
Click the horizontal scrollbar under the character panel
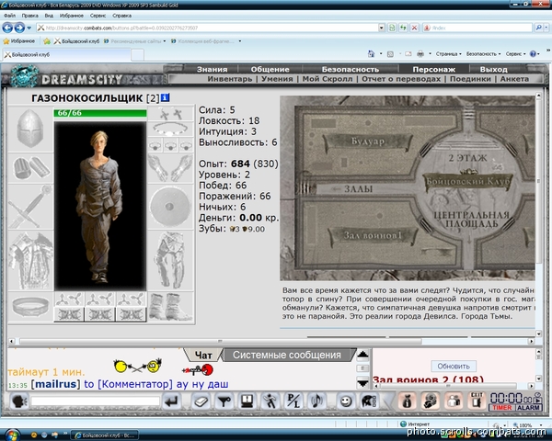click(x=221, y=341)
